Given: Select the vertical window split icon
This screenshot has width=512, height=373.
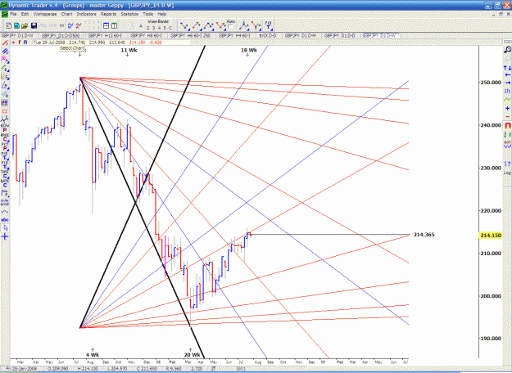Looking at the screenshot, I should tap(114, 25).
